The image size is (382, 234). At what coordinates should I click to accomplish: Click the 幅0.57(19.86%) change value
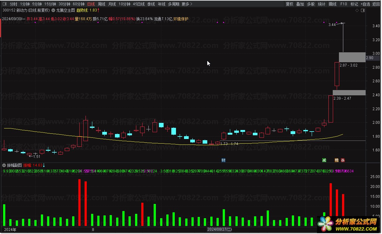122,19
